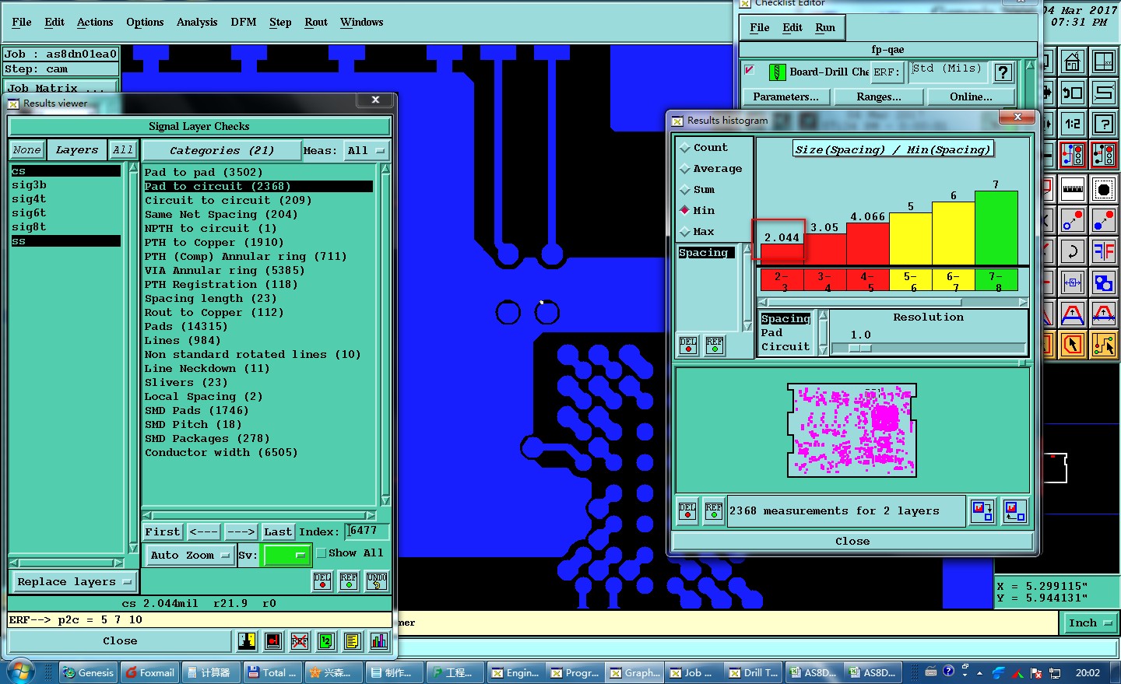Click the UNDO icon in Results viewer
The width and height of the screenshot is (1121, 684).
(377, 581)
